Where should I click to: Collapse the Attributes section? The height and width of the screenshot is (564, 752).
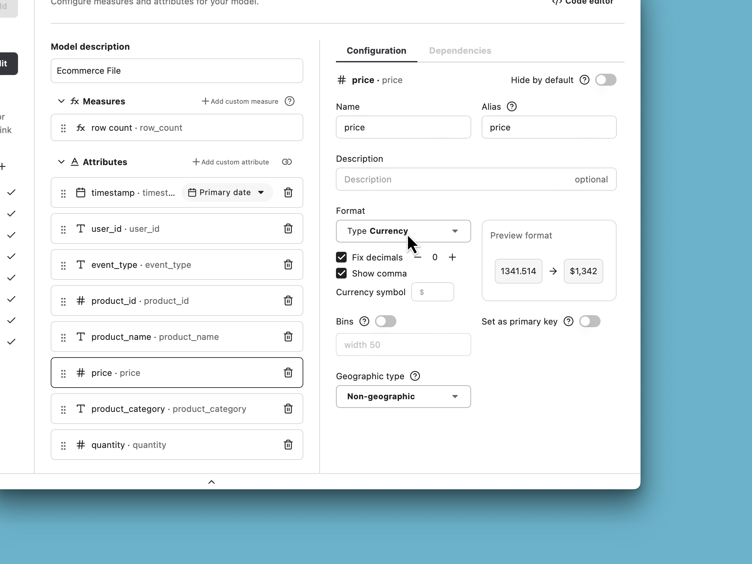61,161
